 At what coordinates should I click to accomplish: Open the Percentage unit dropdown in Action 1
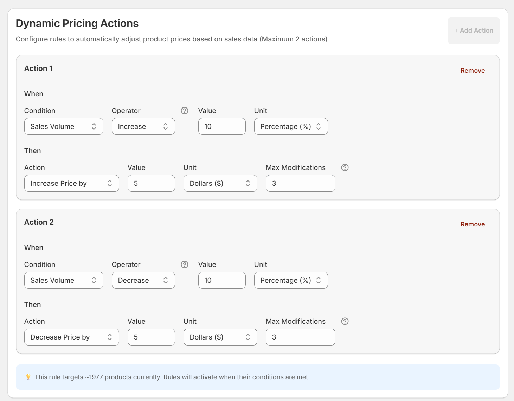coord(291,126)
